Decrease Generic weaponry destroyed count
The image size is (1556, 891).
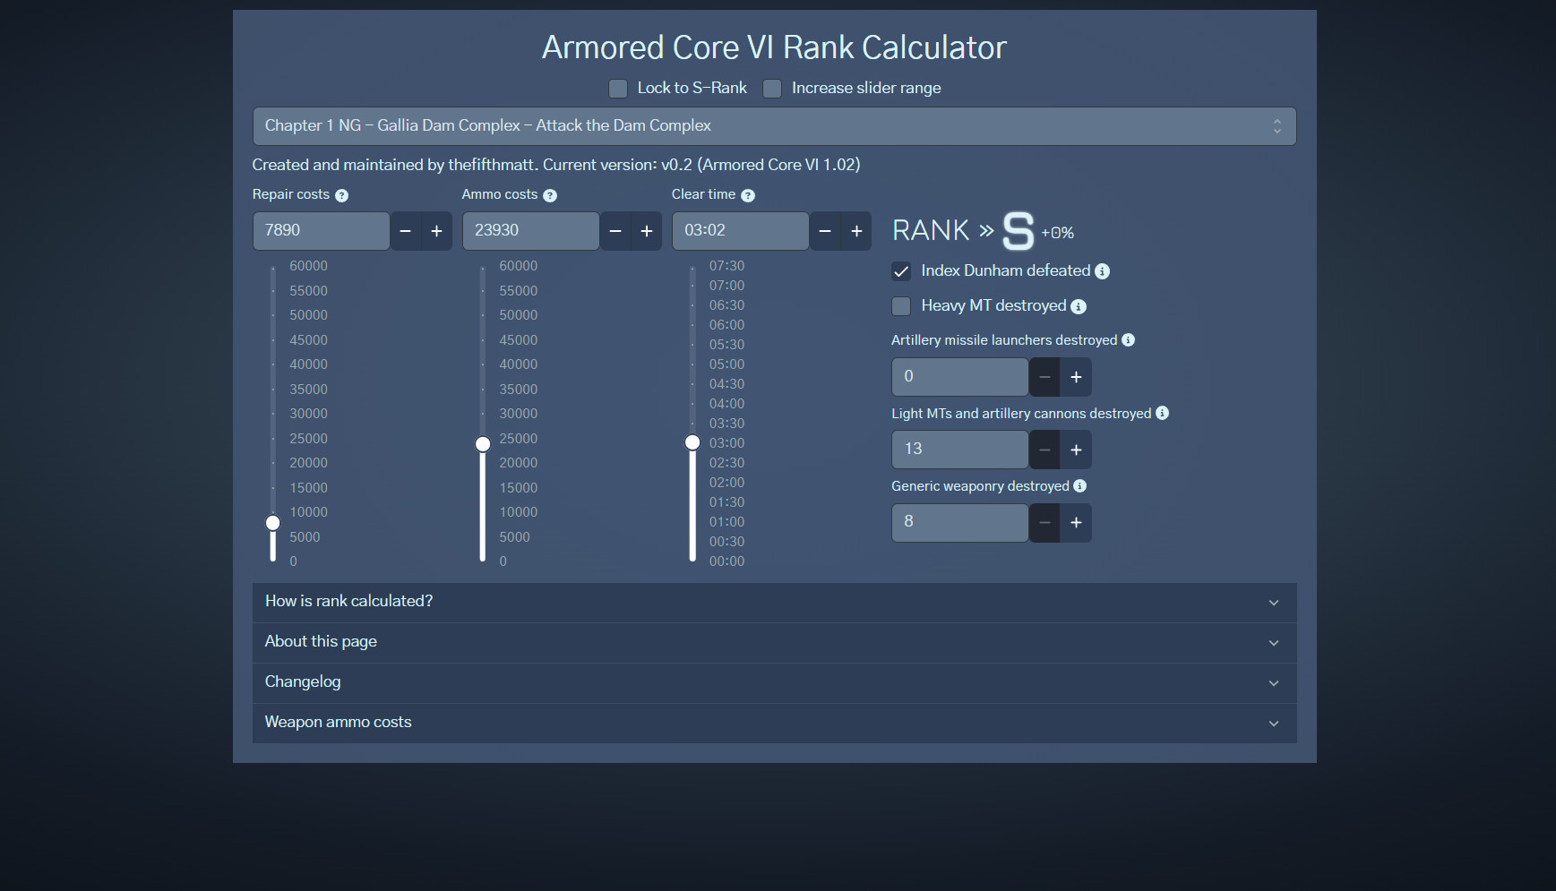click(1044, 523)
